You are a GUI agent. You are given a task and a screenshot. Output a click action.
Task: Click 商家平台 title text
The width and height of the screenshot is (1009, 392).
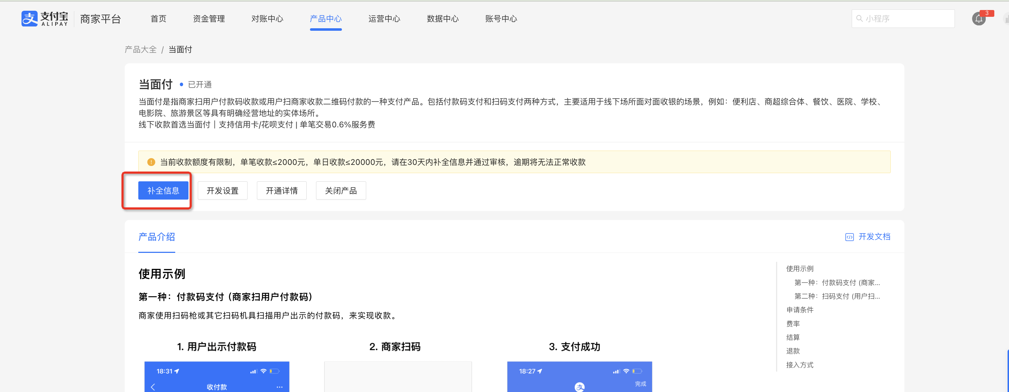click(x=100, y=19)
